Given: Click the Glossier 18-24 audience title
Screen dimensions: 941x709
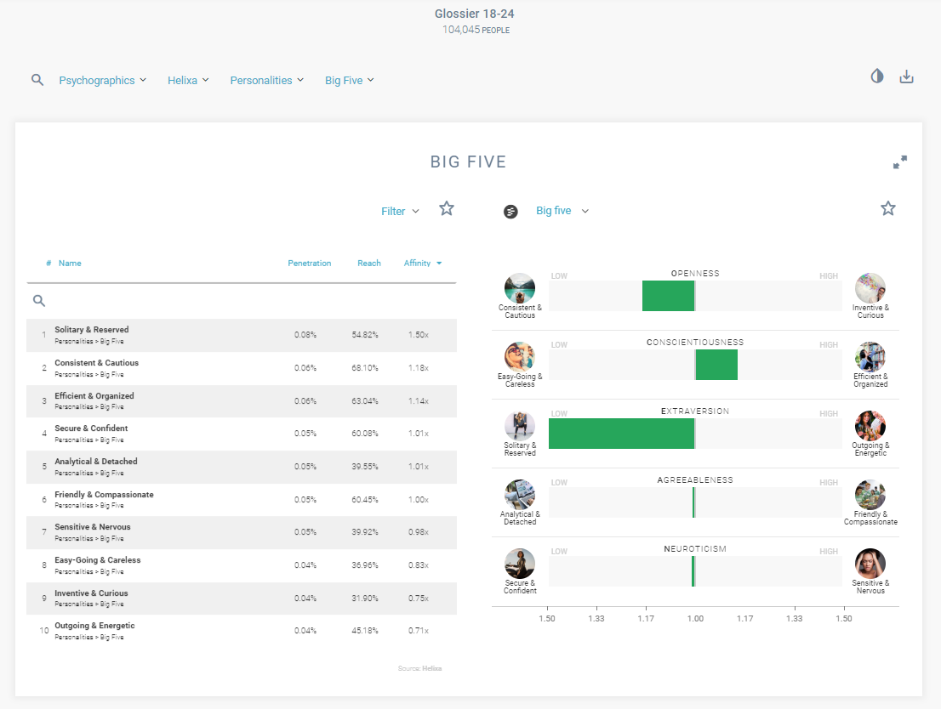Looking at the screenshot, I should (474, 14).
